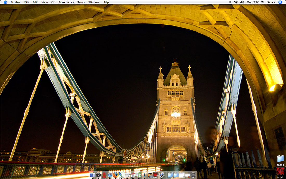This screenshot has height=179, width=286.
Task: Launch iTunes from the dock
Action: click(139, 175)
